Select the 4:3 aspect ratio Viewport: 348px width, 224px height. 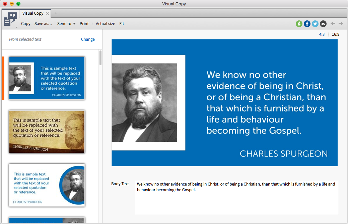pyautogui.click(x=322, y=34)
